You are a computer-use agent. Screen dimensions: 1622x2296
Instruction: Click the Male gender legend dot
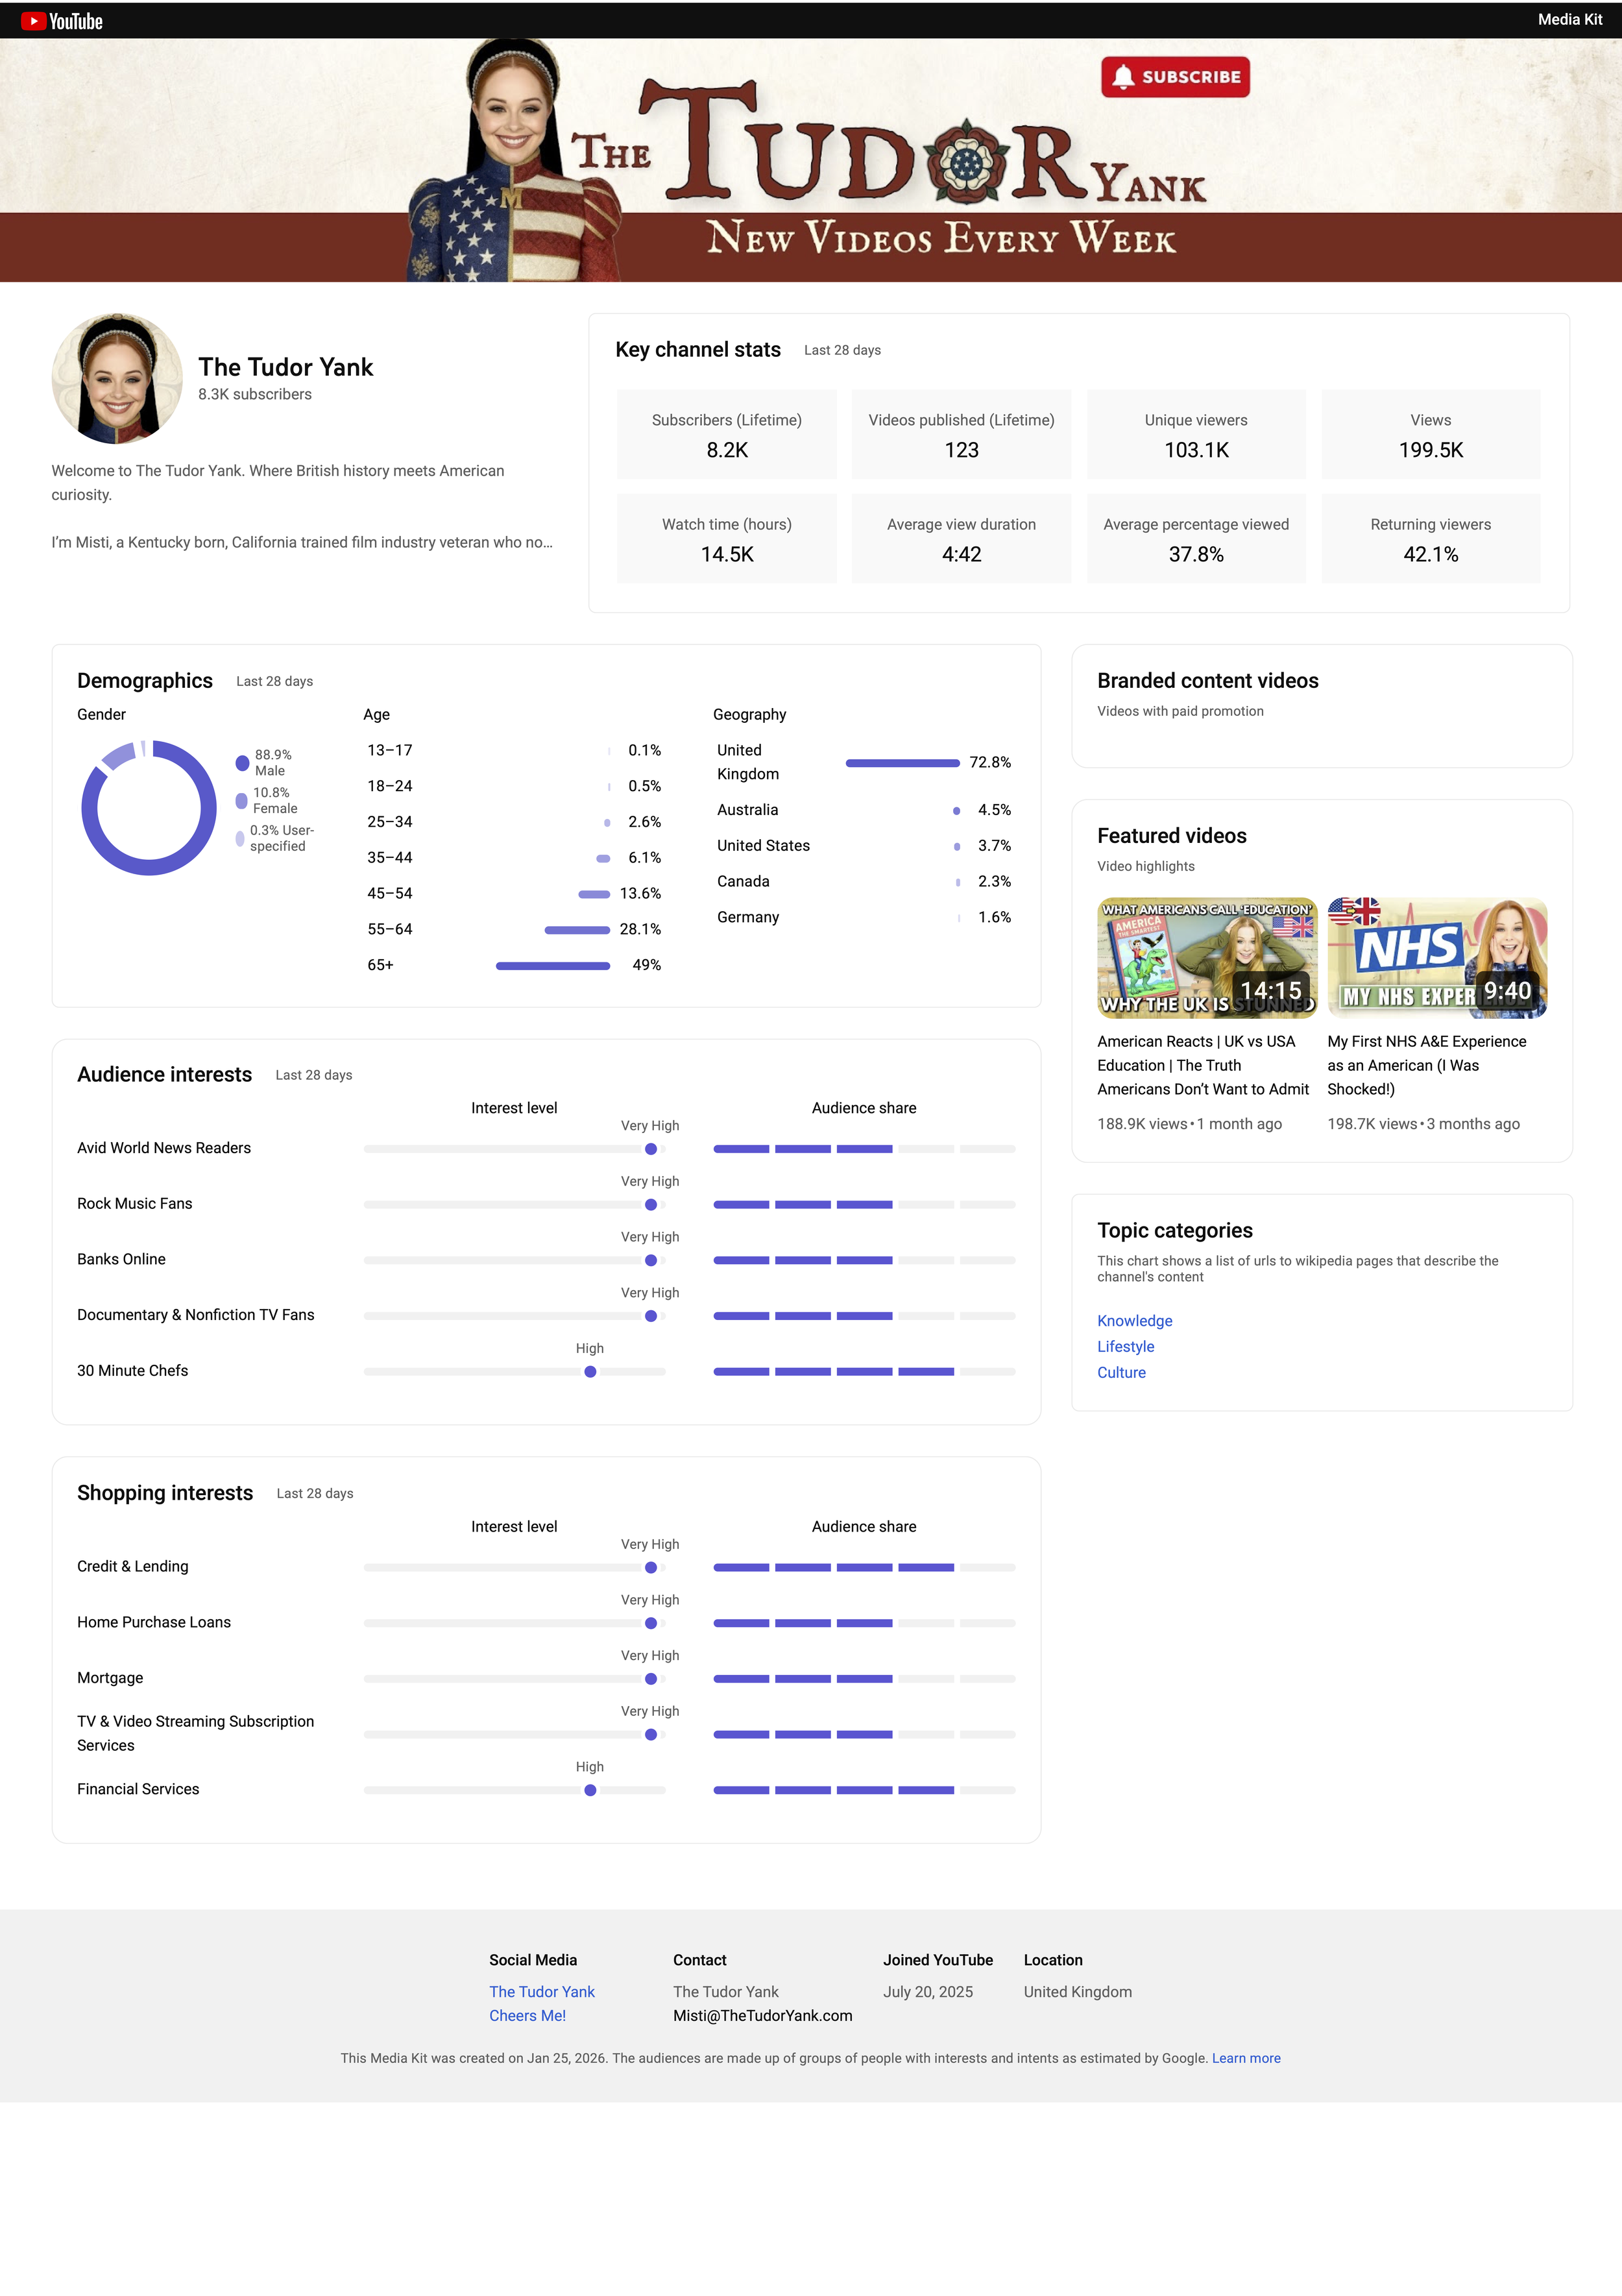coord(242,763)
